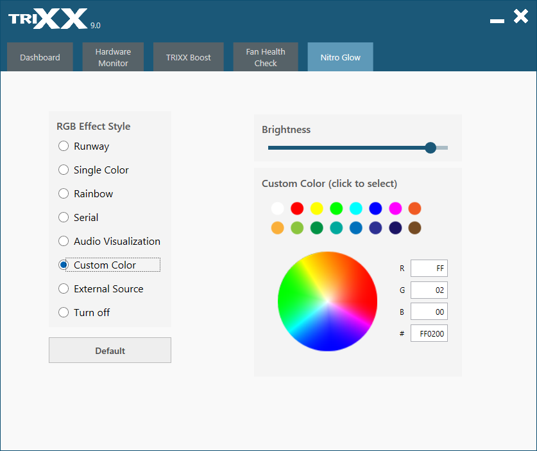The height and width of the screenshot is (451, 537).
Task: Select the white preset color swatch
Action: tap(277, 208)
